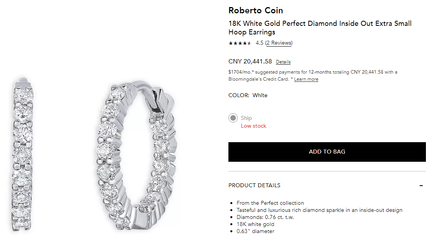Click the 4.5 rating number
This screenshot has height=235, width=431.
pos(260,43)
